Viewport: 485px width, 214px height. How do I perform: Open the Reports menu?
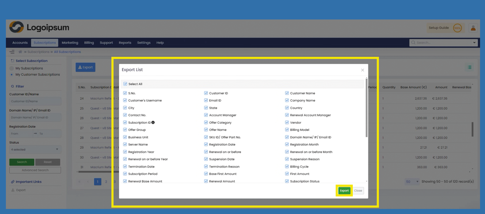click(x=125, y=43)
